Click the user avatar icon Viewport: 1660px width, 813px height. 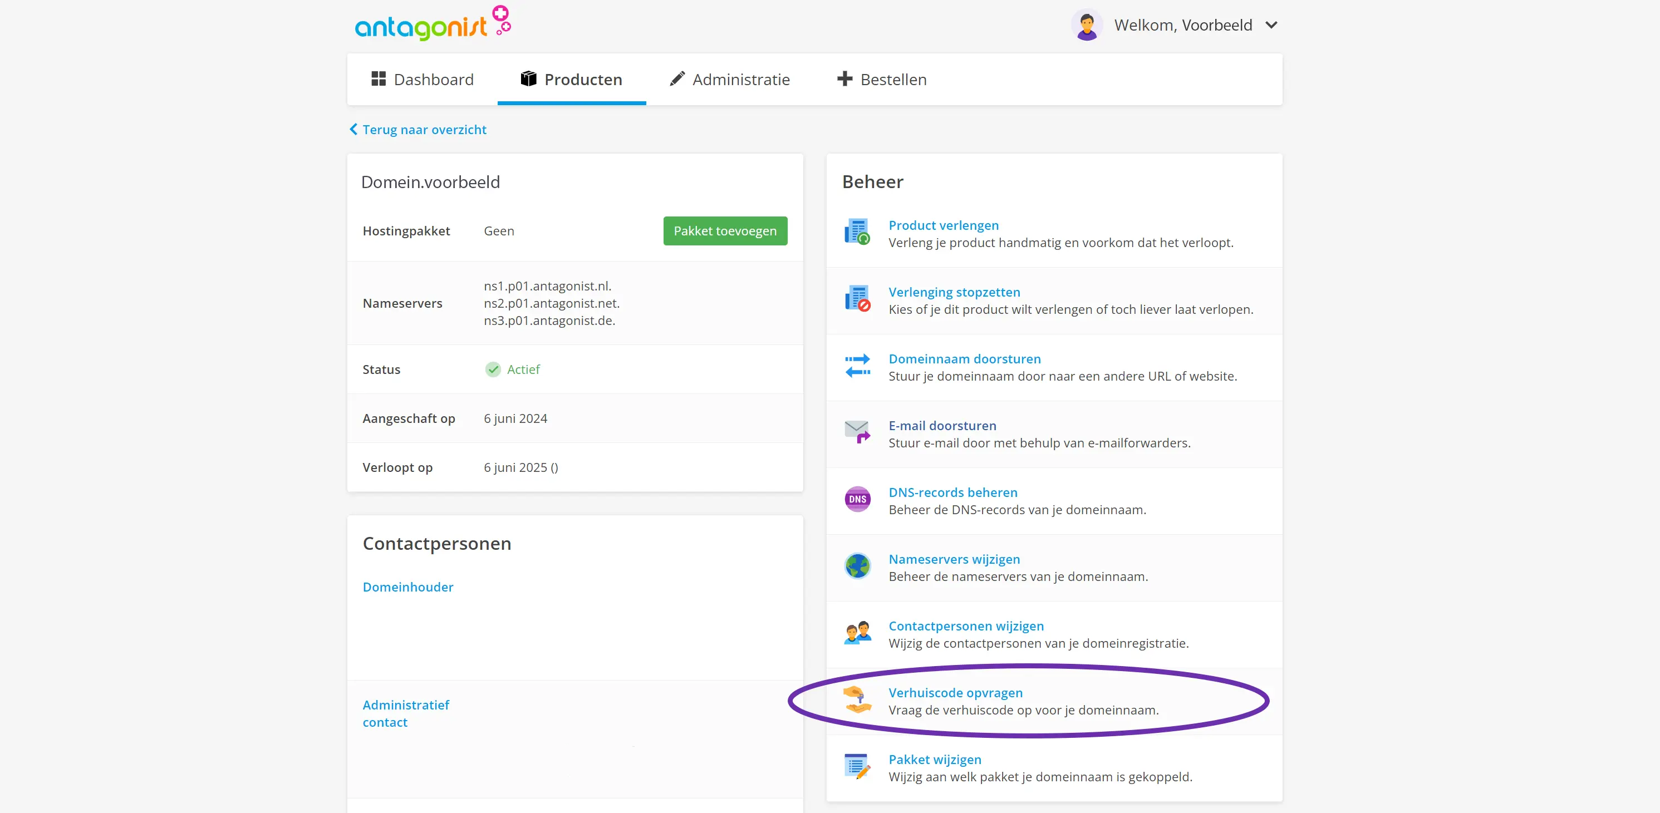point(1087,25)
